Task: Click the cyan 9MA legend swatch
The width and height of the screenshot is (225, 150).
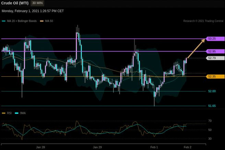Action: (17, 113)
